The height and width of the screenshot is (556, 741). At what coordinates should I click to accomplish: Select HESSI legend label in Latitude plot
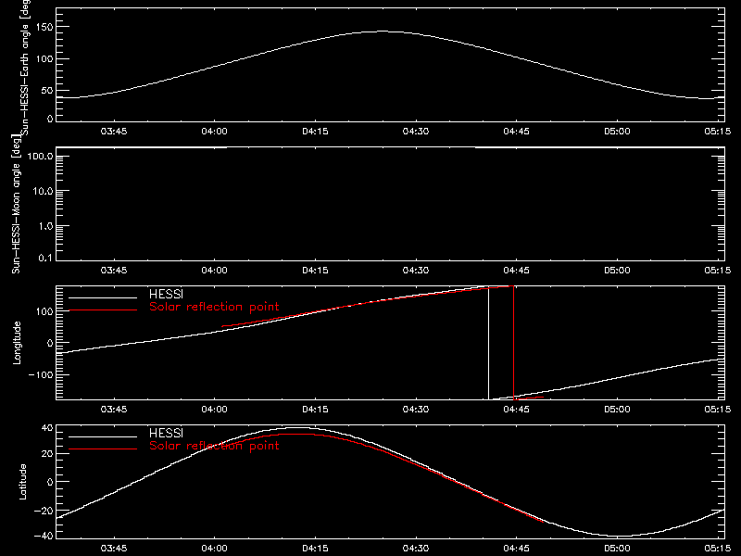[166, 433]
